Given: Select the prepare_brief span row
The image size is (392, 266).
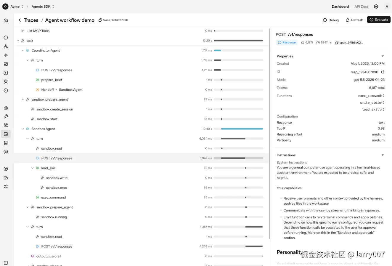Looking at the screenshot, I should pyautogui.click(x=142, y=80).
